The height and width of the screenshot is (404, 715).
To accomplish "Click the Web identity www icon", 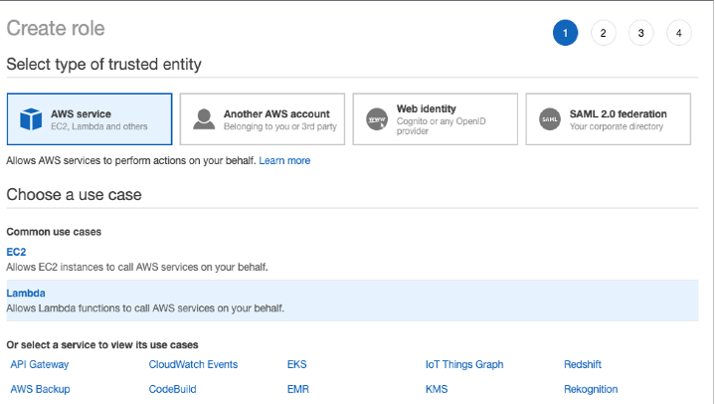I will pyautogui.click(x=377, y=119).
